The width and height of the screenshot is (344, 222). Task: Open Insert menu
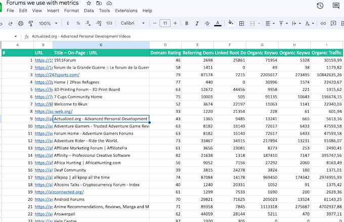(x=53, y=11)
